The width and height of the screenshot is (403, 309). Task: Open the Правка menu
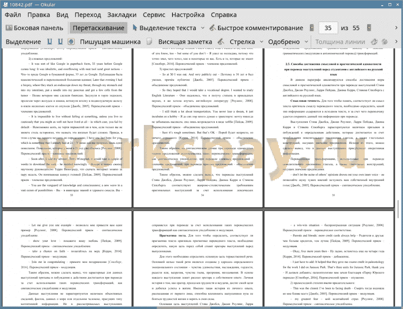pos(39,15)
